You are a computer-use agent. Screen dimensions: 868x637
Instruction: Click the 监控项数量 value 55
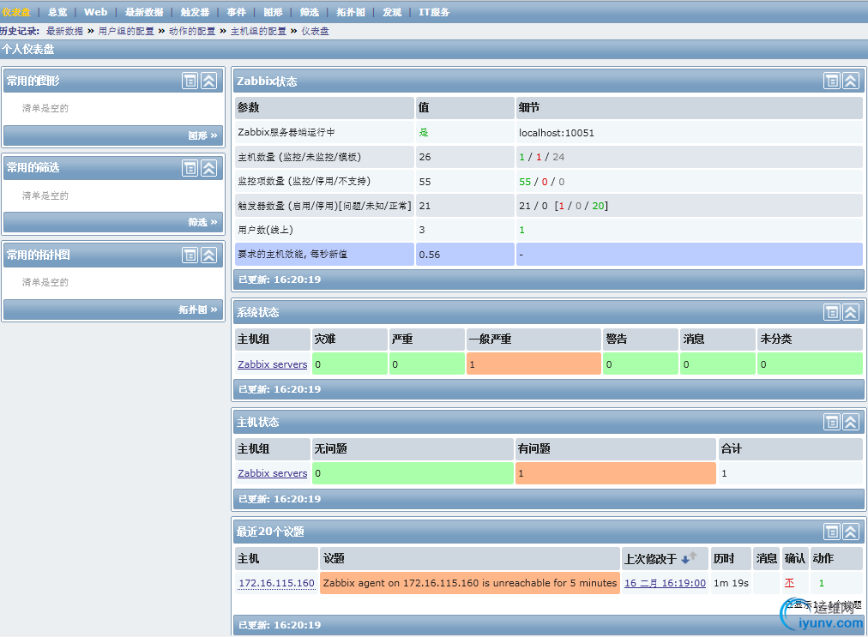click(425, 182)
